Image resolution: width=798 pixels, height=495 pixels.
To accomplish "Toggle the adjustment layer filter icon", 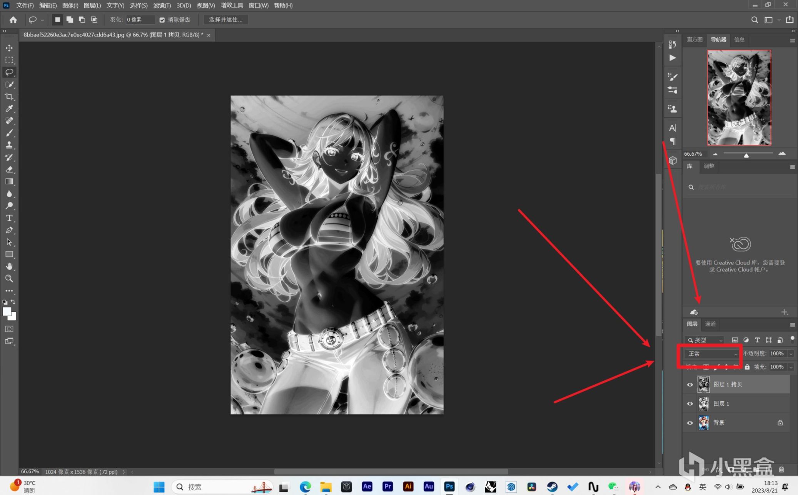I will point(746,340).
